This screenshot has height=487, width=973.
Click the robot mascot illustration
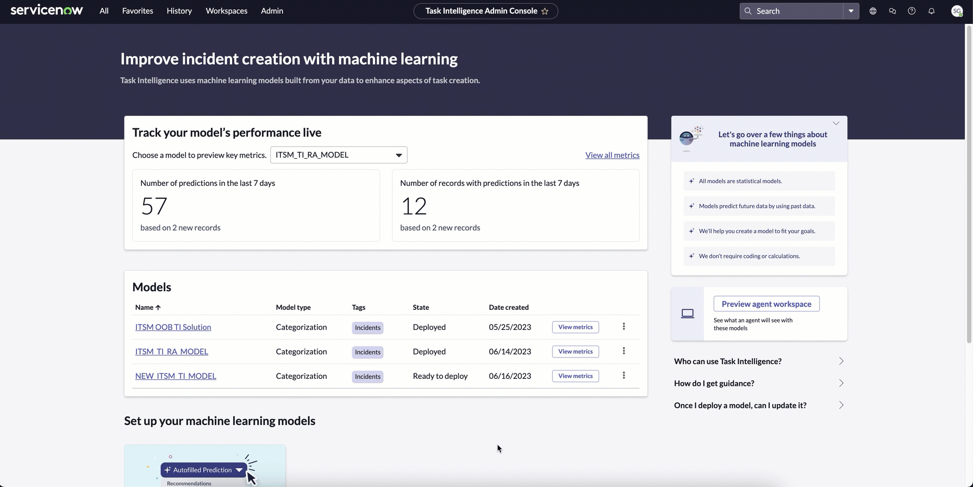pos(691,139)
